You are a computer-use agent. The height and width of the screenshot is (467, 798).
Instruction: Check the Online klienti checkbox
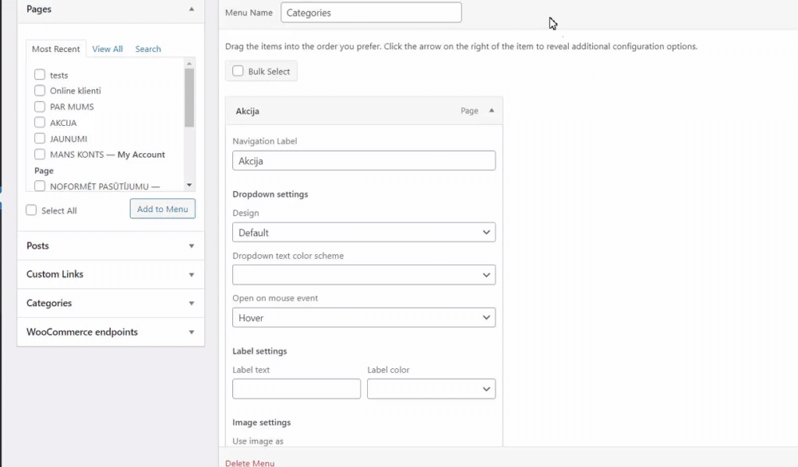tap(40, 91)
